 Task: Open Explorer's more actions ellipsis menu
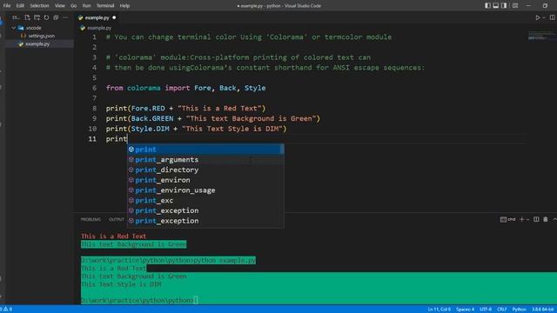pos(65,17)
